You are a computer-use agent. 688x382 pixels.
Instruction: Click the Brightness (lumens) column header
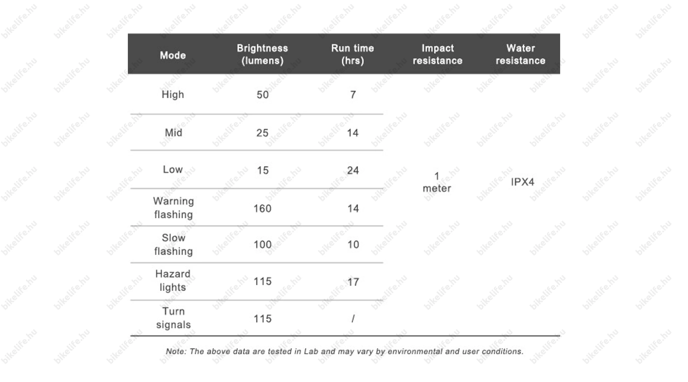(262, 54)
